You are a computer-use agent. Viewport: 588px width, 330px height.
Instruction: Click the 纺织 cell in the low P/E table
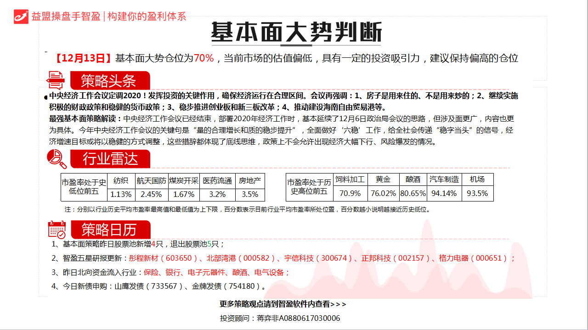[x=121, y=180]
